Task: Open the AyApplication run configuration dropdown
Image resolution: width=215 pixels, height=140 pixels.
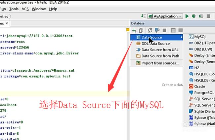Action: click(x=165, y=16)
